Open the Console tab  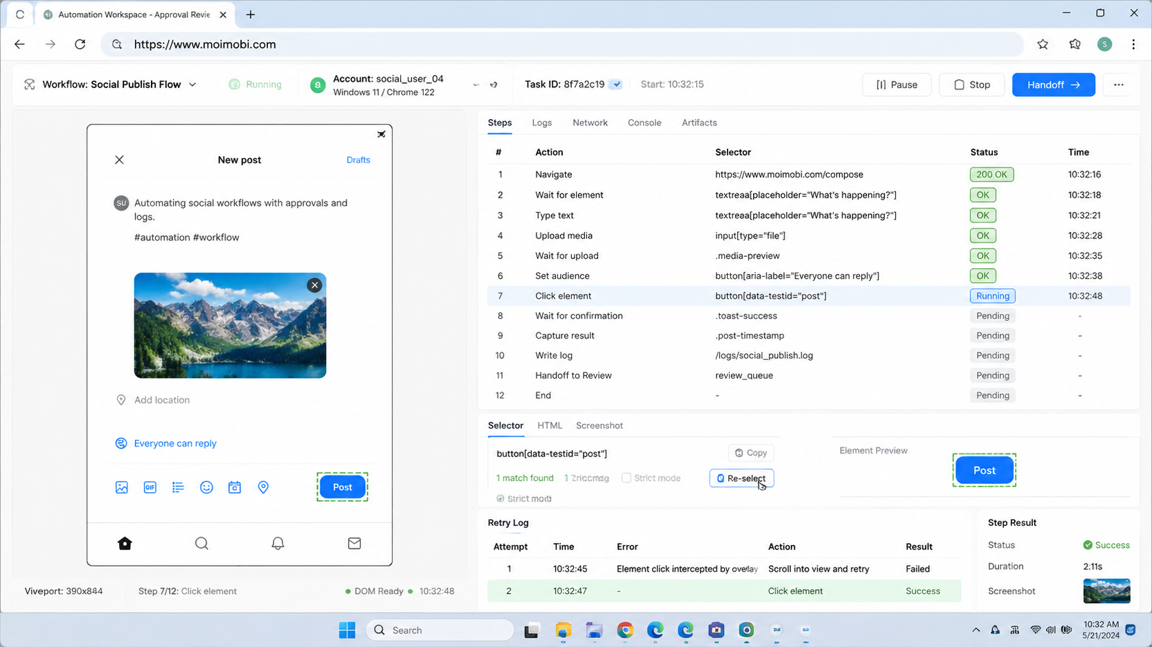pyautogui.click(x=644, y=123)
